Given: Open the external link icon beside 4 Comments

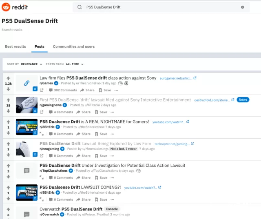Looking at the screenshot, I should pyautogui.click(x=42, y=112).
